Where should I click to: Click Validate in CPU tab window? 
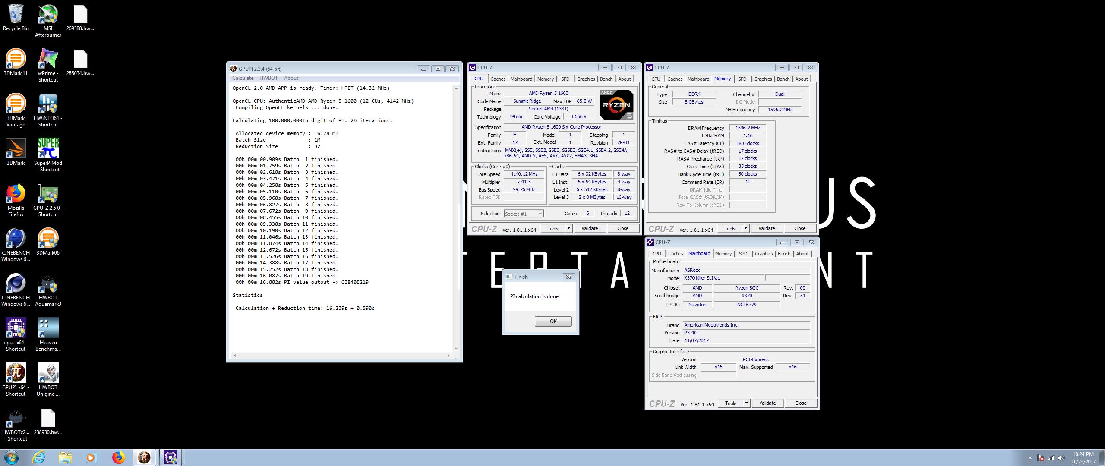(589, 228)
